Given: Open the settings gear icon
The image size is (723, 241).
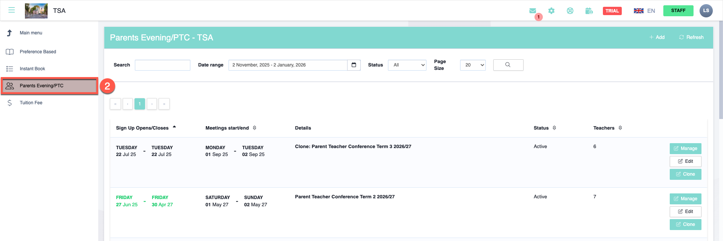Looking at the screenshot, I should point(552,11).
